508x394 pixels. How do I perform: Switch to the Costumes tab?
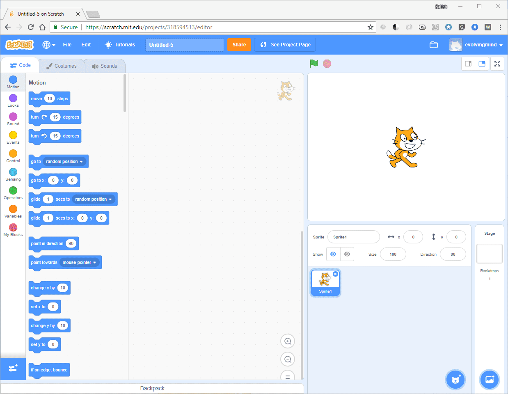pyautogui.click(x=62, y=66)
